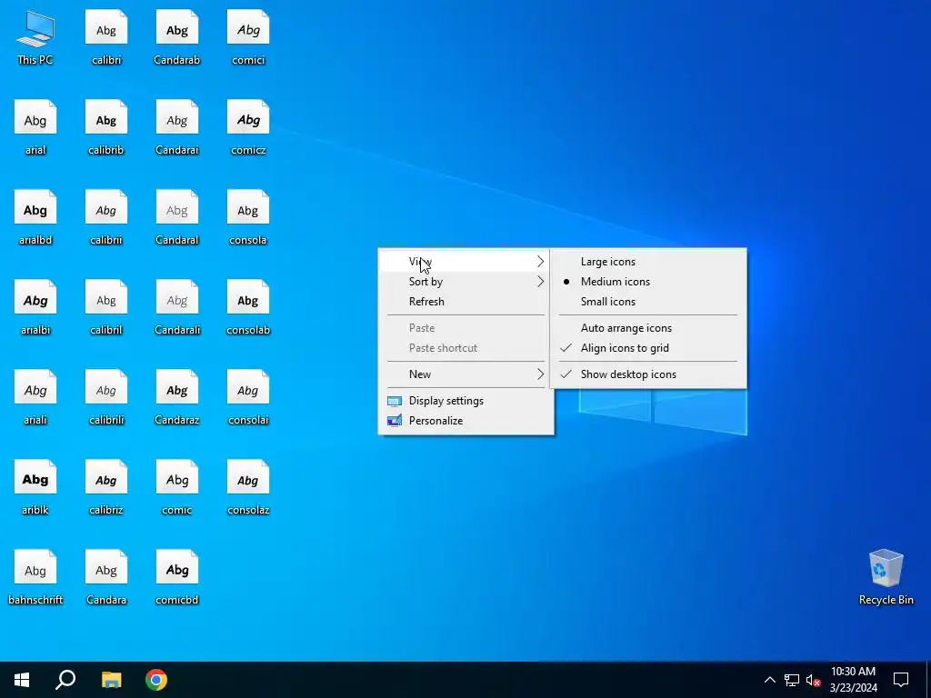Select the consolaz font file icon
This screenshot has width=931, height=698.
248,488
